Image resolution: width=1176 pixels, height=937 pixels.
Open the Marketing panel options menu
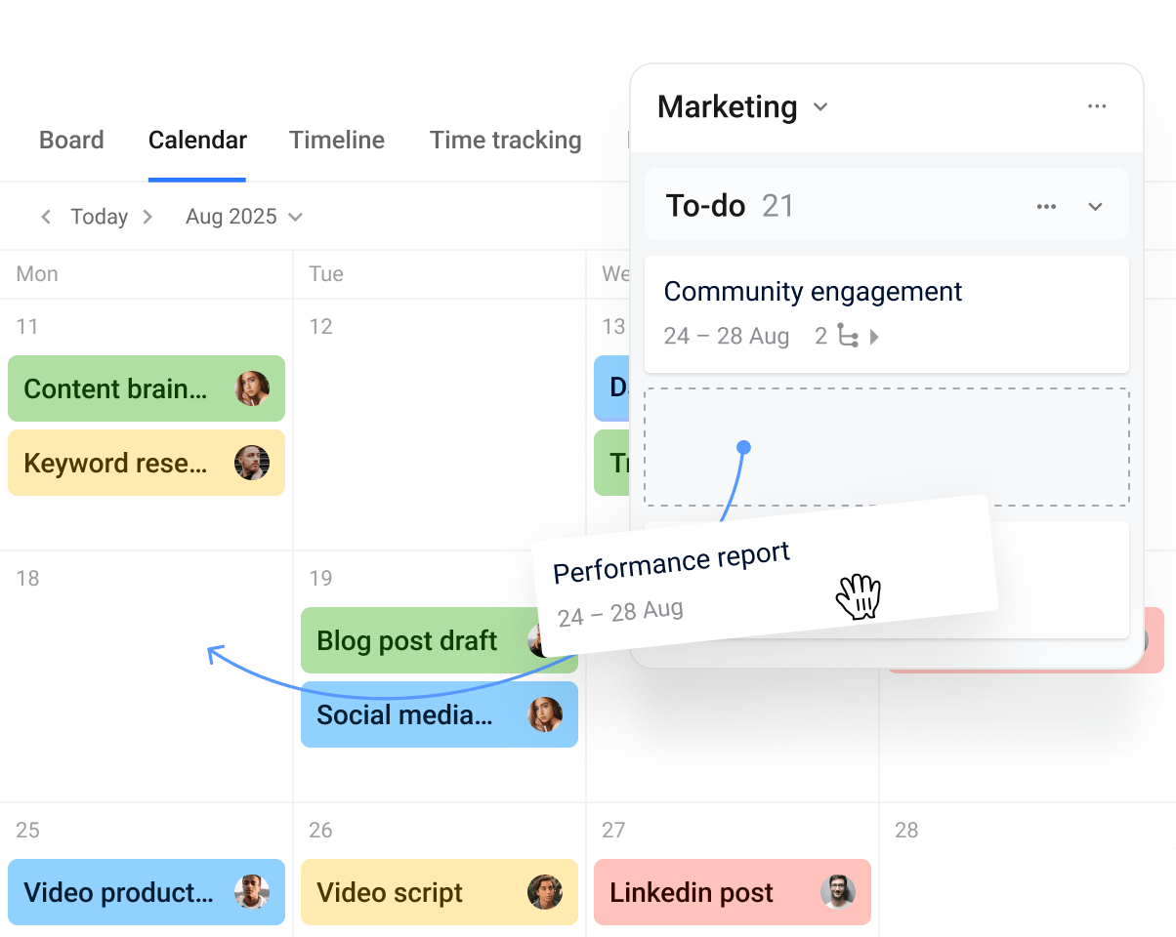1097,107
